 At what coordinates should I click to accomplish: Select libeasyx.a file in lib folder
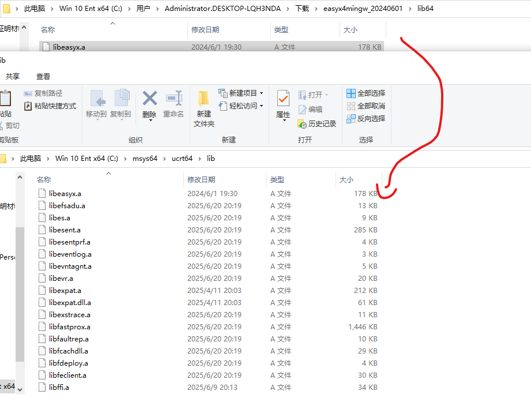click(x=65, y=194)
